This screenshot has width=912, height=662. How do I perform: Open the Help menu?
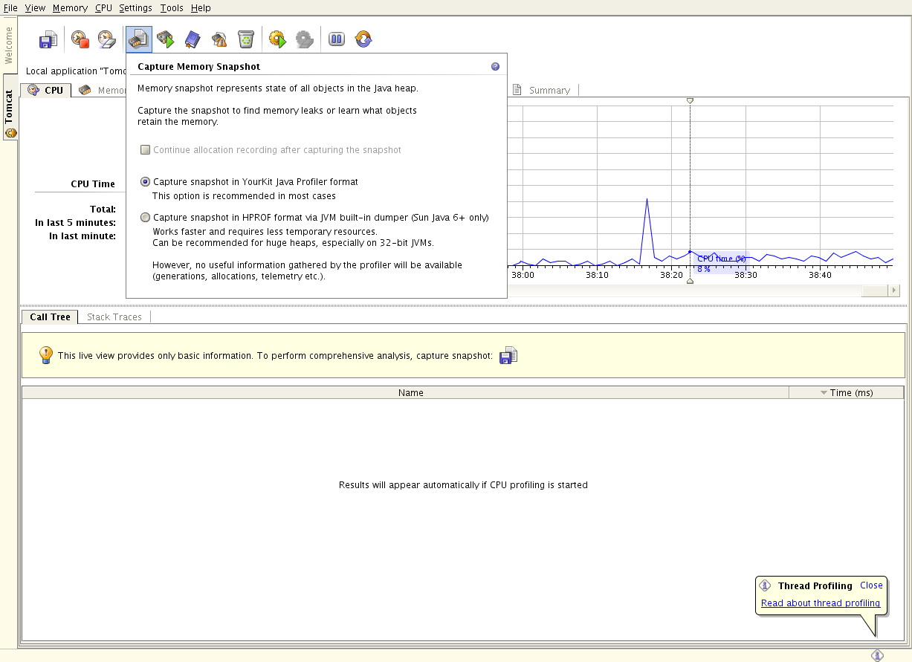coord(201,8)
